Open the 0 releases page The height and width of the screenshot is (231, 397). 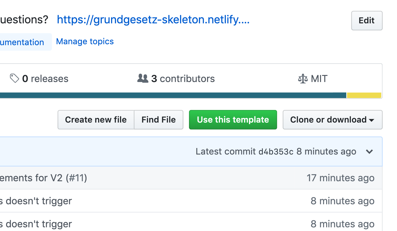(45, 79)
